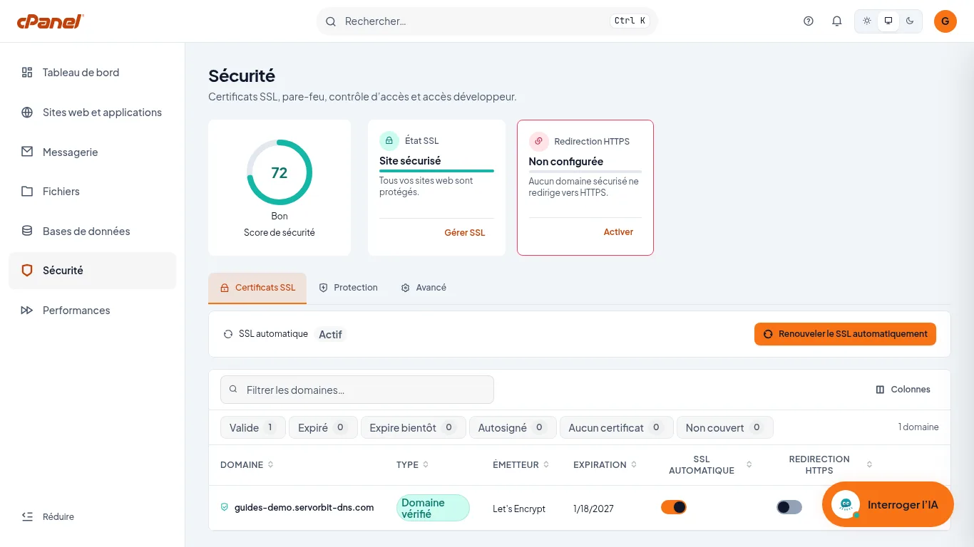Select system theme monitor icon
Viewport: 974px width, 547px height.
pos(888,21)
